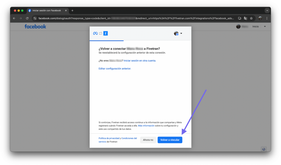Image resolution: width=281 pixels, height=165 pixels.
Task: Select the Iniciar sesión con Facebook tab
Action: (48, 11)
